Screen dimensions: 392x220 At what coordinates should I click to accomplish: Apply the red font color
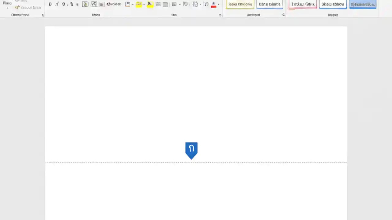point(213,4)
